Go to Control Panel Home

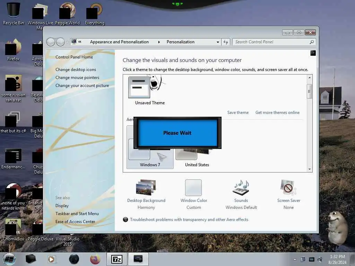pos(74,57)
